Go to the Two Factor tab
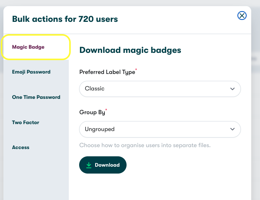 [26, 123]
